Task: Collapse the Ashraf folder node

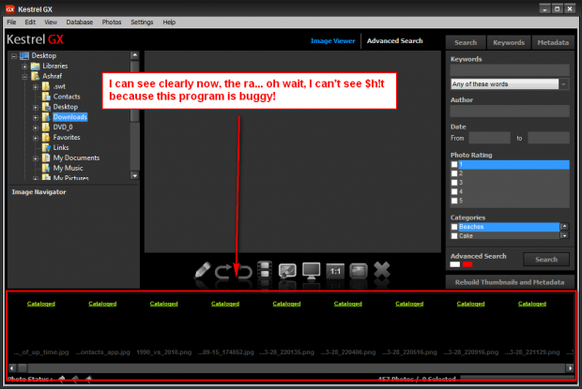Action: coord(23,76)
